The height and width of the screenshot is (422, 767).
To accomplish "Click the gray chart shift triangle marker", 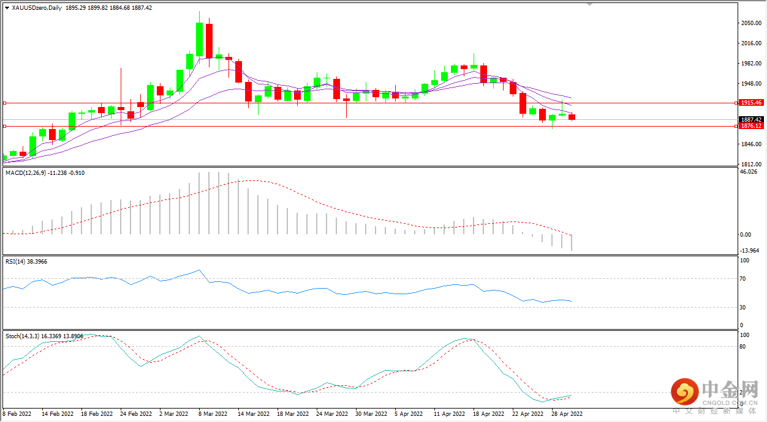I will pyautogui.click(x=590, y=4).
